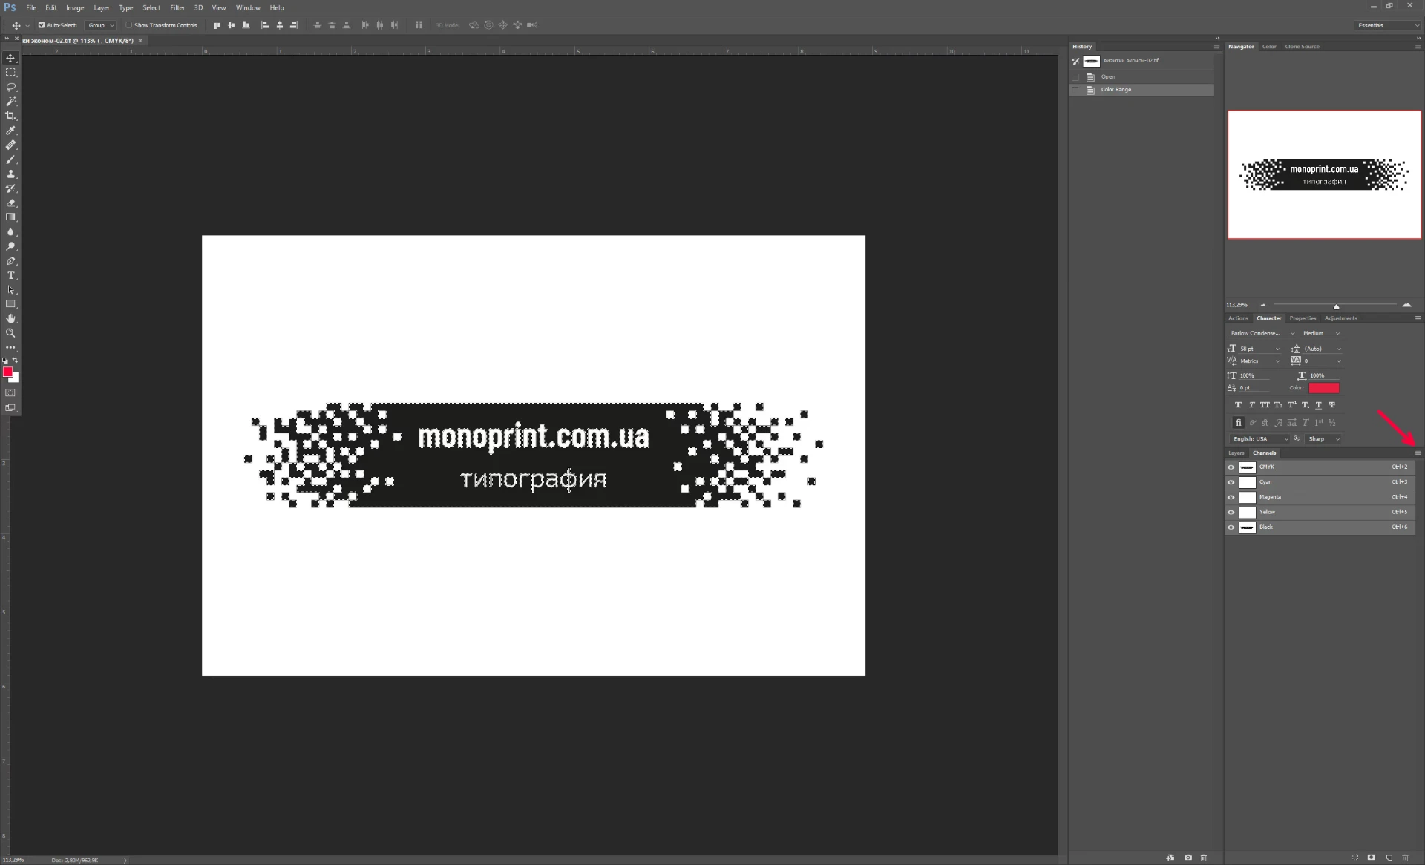
Task: Click Save selection as channel icon
Action: pyautogui.click(x=1372, y=858)
